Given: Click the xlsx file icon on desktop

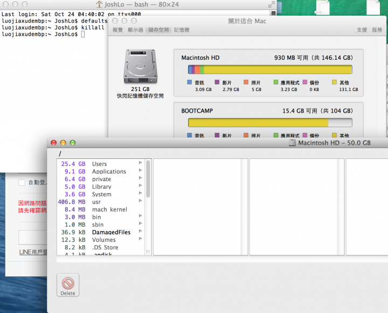Looking at the screenshot, I should click(x=321, y=7).
